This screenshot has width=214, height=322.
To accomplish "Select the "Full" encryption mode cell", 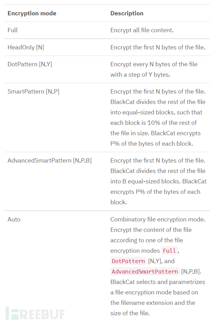I will pos(13,30).
